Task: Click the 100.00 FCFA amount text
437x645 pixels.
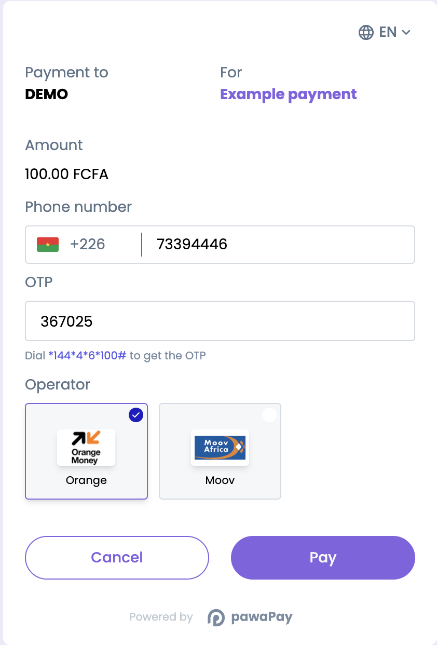Action: (x=66, y=174)
